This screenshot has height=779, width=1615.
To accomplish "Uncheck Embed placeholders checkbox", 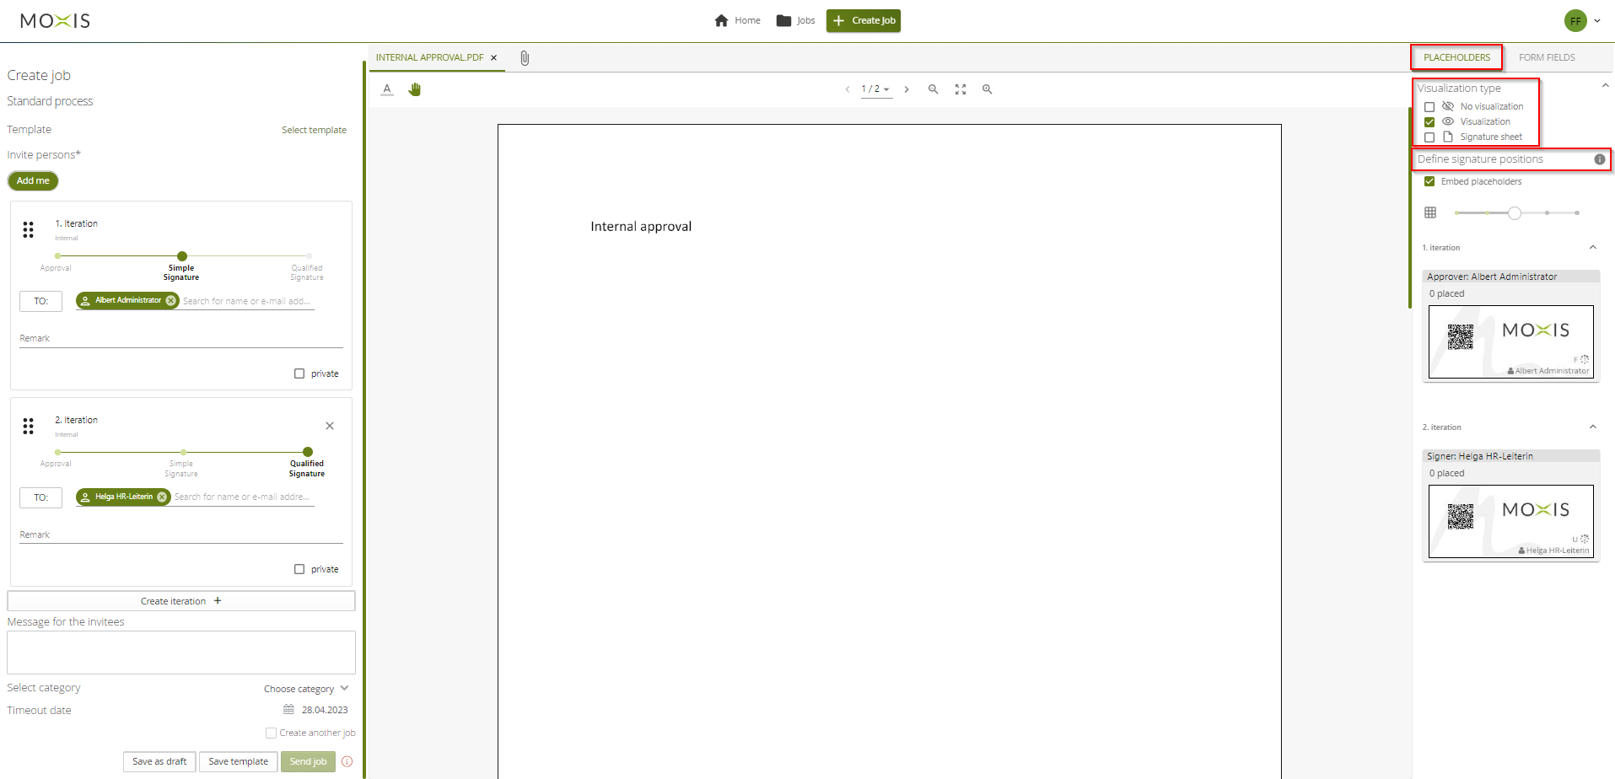I will click(1429, 181).
